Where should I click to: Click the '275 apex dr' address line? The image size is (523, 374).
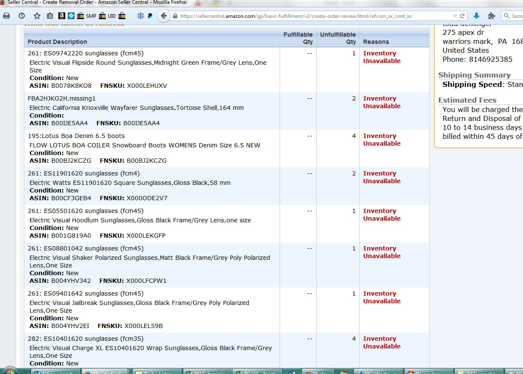click(463, 32)
